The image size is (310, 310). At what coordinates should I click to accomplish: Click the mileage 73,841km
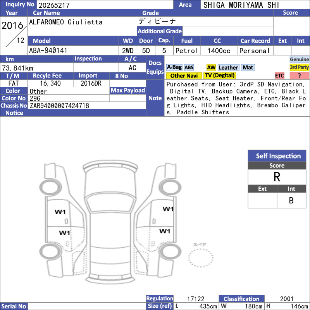click(x=17, y=68)
